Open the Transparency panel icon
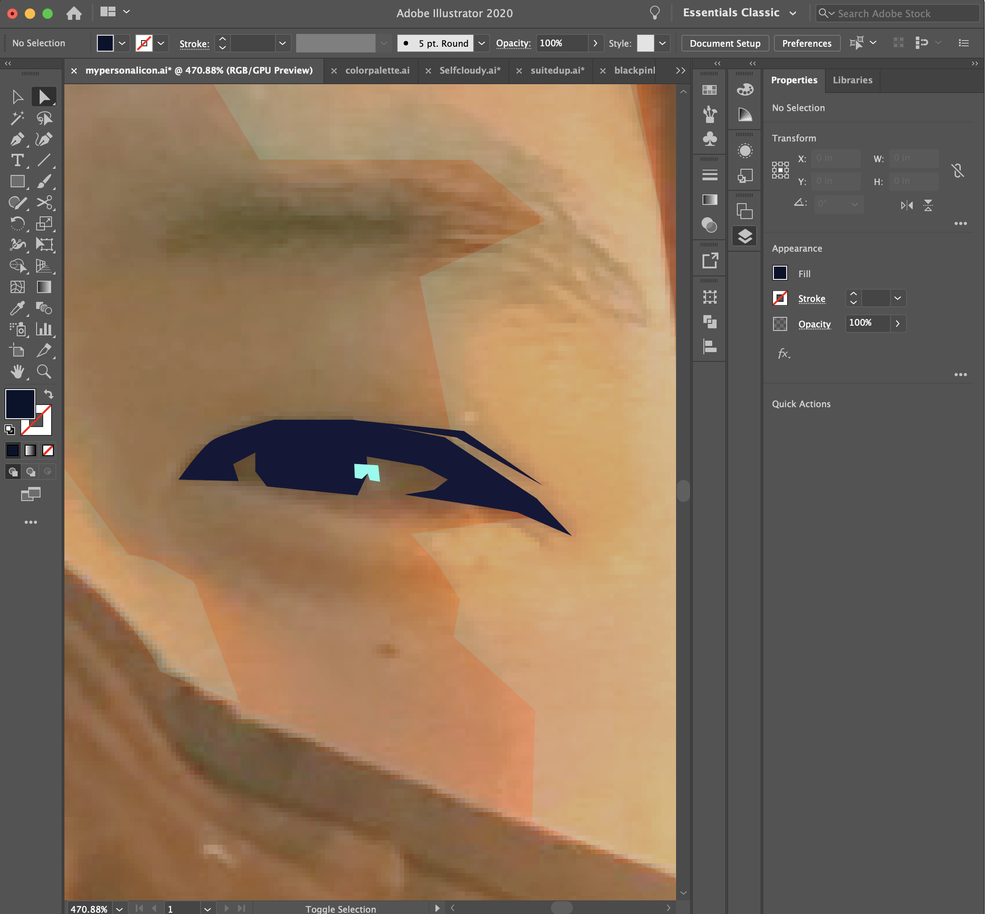Screen dimensions: 985x914 pyautogui.click(x=710, y=225)
